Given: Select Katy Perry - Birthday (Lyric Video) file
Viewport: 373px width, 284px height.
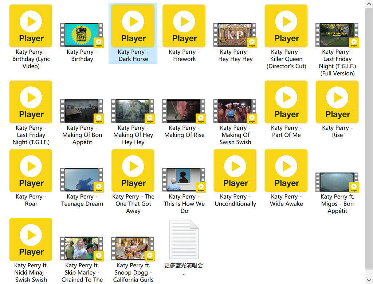Looking at the screenshot, I should tap(31, 26).
